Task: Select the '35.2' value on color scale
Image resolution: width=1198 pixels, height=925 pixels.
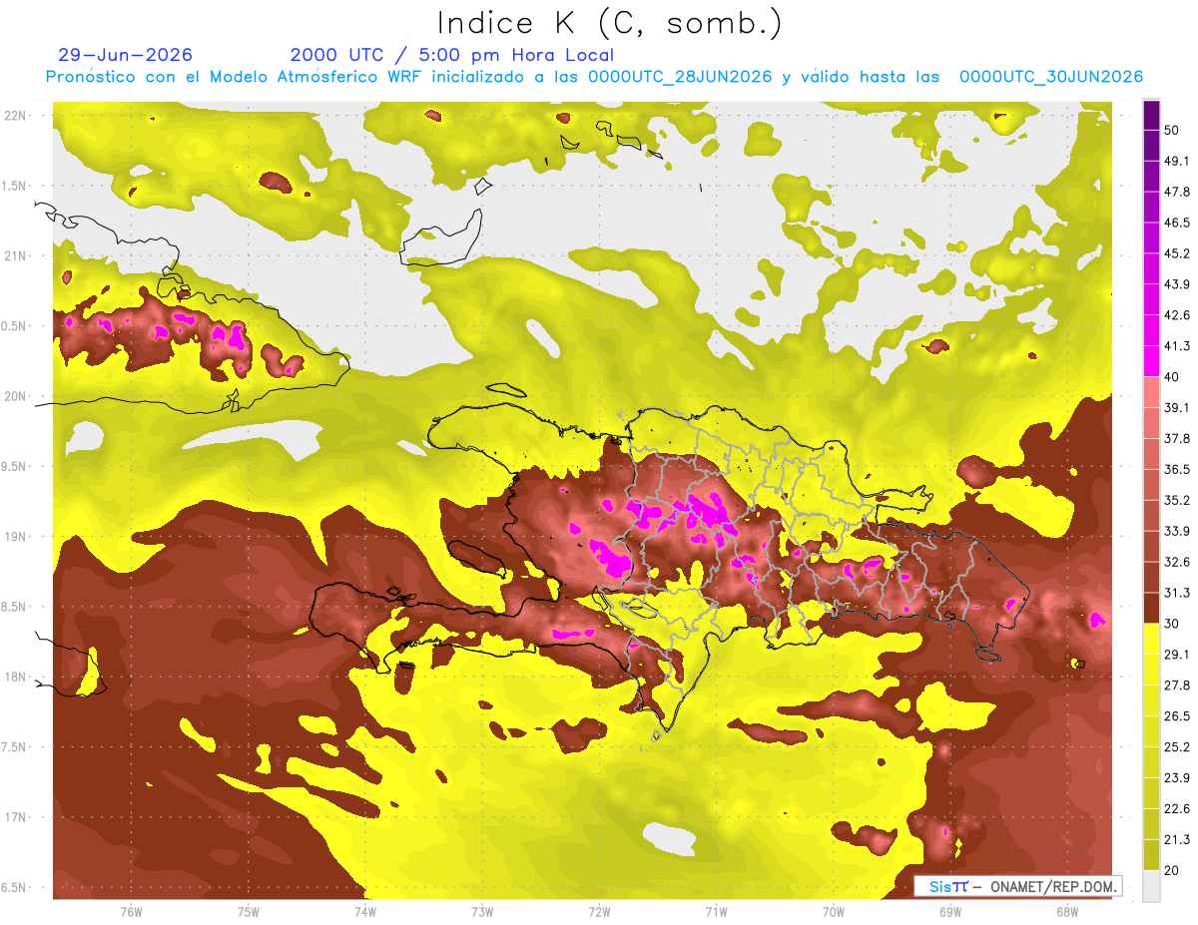Action: tap(1176, 500)
